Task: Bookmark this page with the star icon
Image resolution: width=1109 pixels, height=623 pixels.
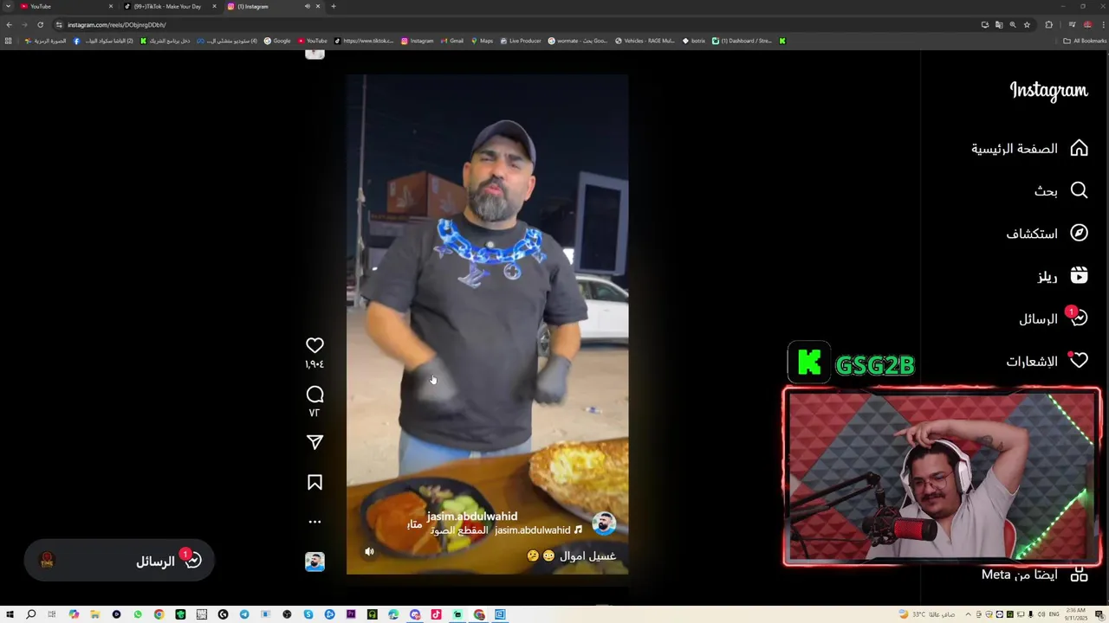Action: [1027, 24]
